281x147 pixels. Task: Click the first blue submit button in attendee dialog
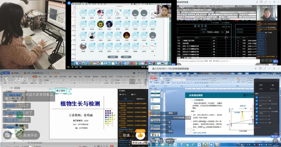[x=113, y=57]
